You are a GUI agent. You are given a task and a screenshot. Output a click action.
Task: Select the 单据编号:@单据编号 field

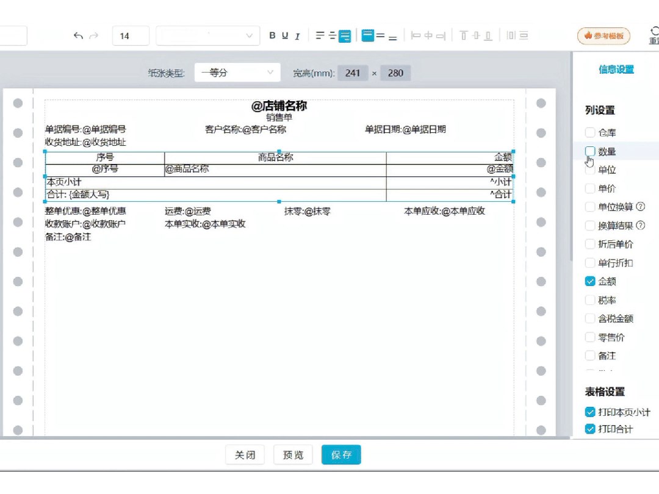point(86,129)
